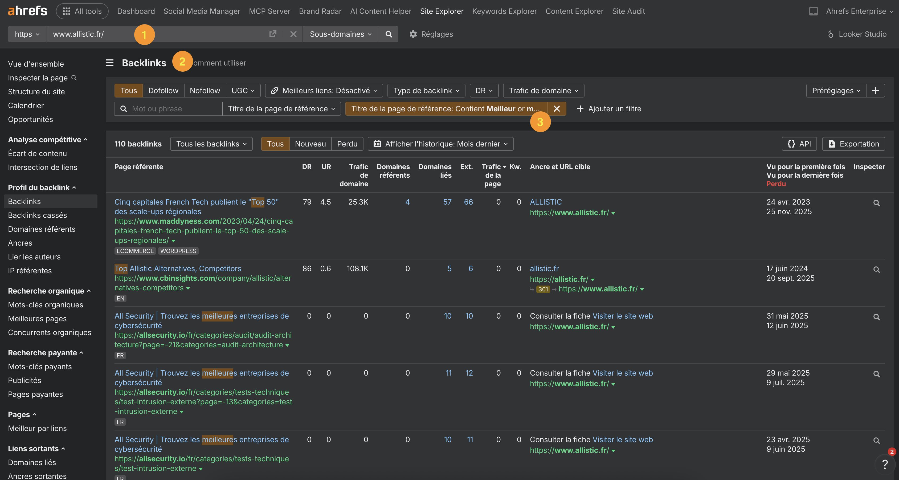Open the hamburger menu beside Backlinks
This screenshot has width=899, height=480.
tap(109, 63)
